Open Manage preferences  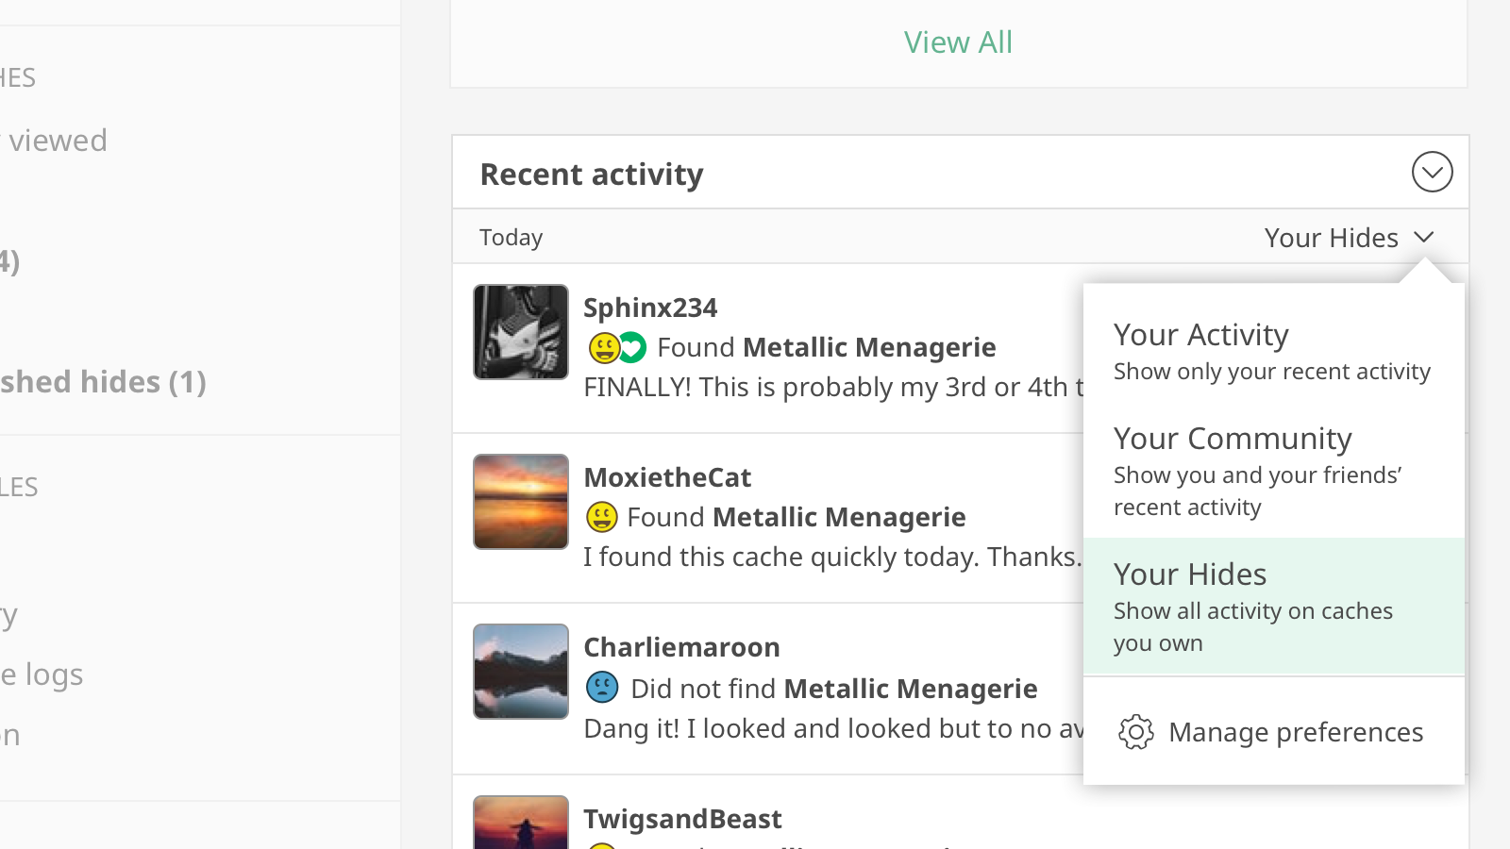(1295, 732)
